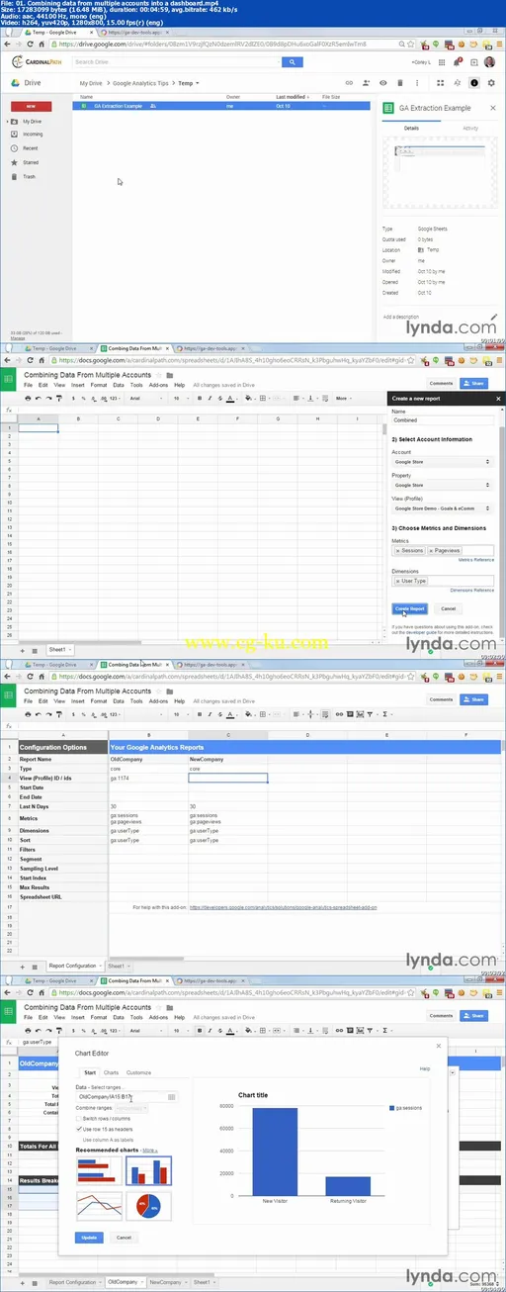Uncheck Use row 15 as headers
Screen dimensions: 506x1292
(x=79, y=1129)
